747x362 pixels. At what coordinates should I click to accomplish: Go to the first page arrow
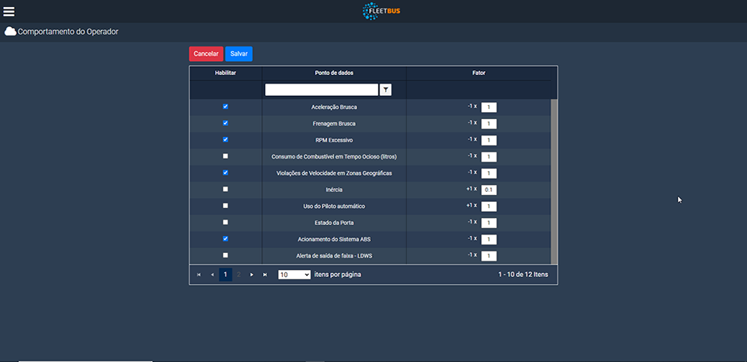199,275
